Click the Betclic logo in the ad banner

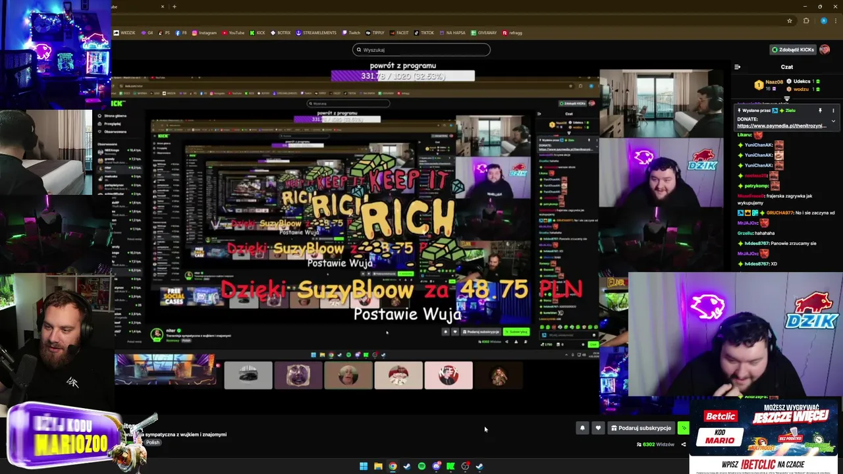coord(720,416)
